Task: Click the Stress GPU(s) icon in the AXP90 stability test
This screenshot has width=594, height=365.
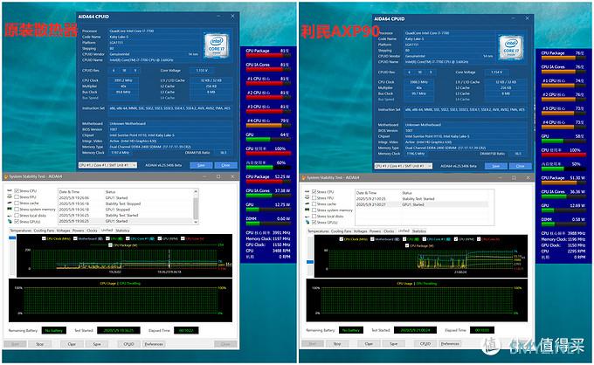Action: [x=307, y=222]
